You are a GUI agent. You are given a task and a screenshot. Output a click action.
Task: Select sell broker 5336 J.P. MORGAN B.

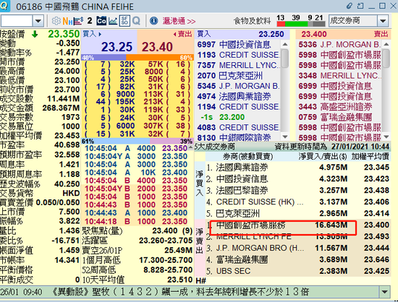(x=339, y=45)
